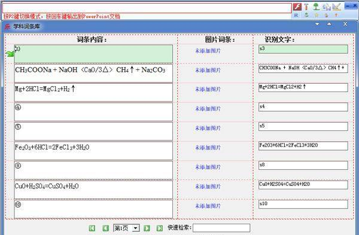Click 未添加图片 link in the s3 row
This screenshot has height=235, width=359.
(208, 51)
